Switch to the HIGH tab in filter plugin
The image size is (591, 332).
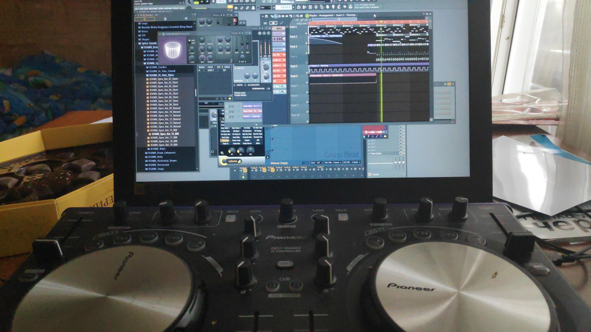(211, 67)
